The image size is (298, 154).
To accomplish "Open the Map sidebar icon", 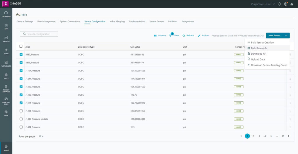I will [x=6, y=25].
